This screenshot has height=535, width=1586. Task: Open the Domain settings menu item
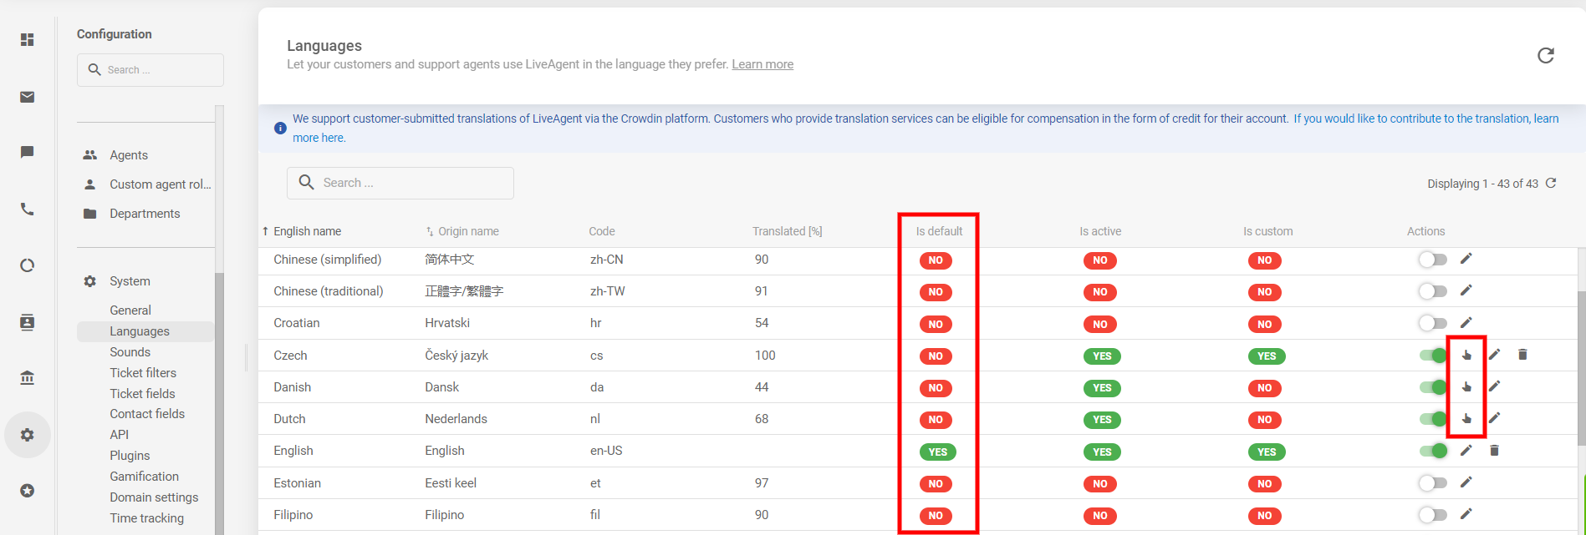pyautogui.click(x=154, y=497)
